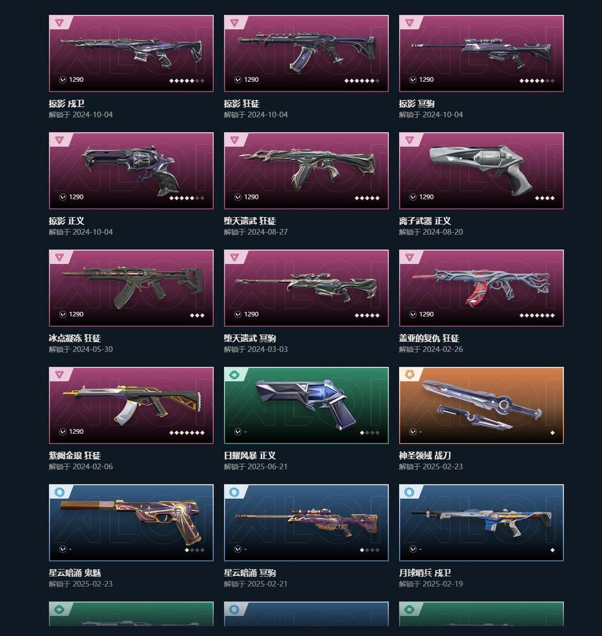The width and height of the screenshot is (602, 636).
Task: Click the 月球哨兵 戍卫 title text
Action: tap(425, 573)
